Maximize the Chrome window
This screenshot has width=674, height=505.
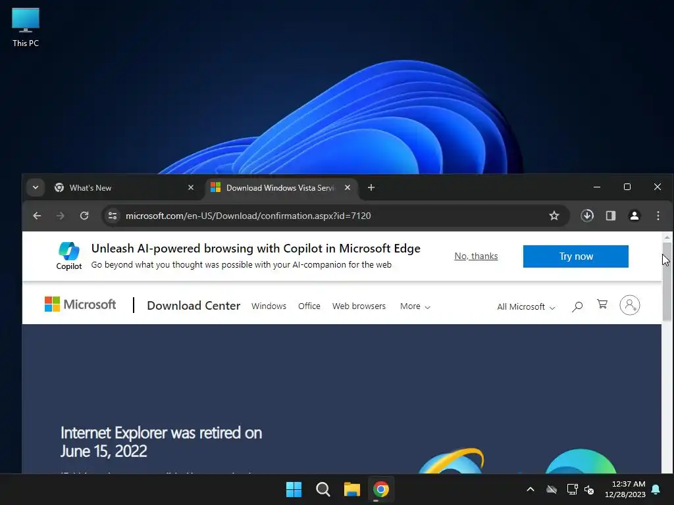[627, 187]
